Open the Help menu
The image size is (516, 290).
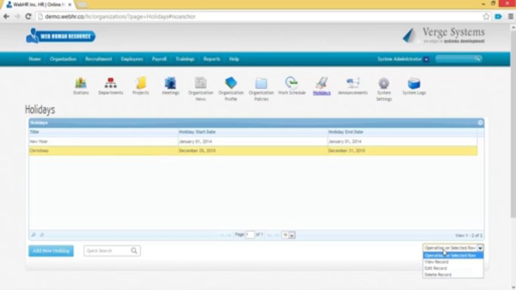pos(234,59)
